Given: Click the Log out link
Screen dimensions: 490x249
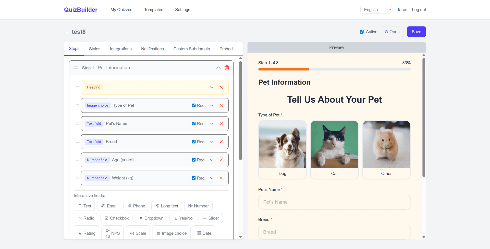Looking at the screenshot, I should coord(419,9).
